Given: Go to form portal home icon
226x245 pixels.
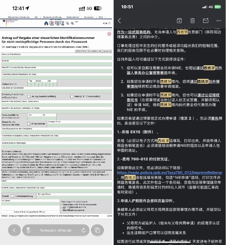Looking at the screenshot, I should [46, 23].
